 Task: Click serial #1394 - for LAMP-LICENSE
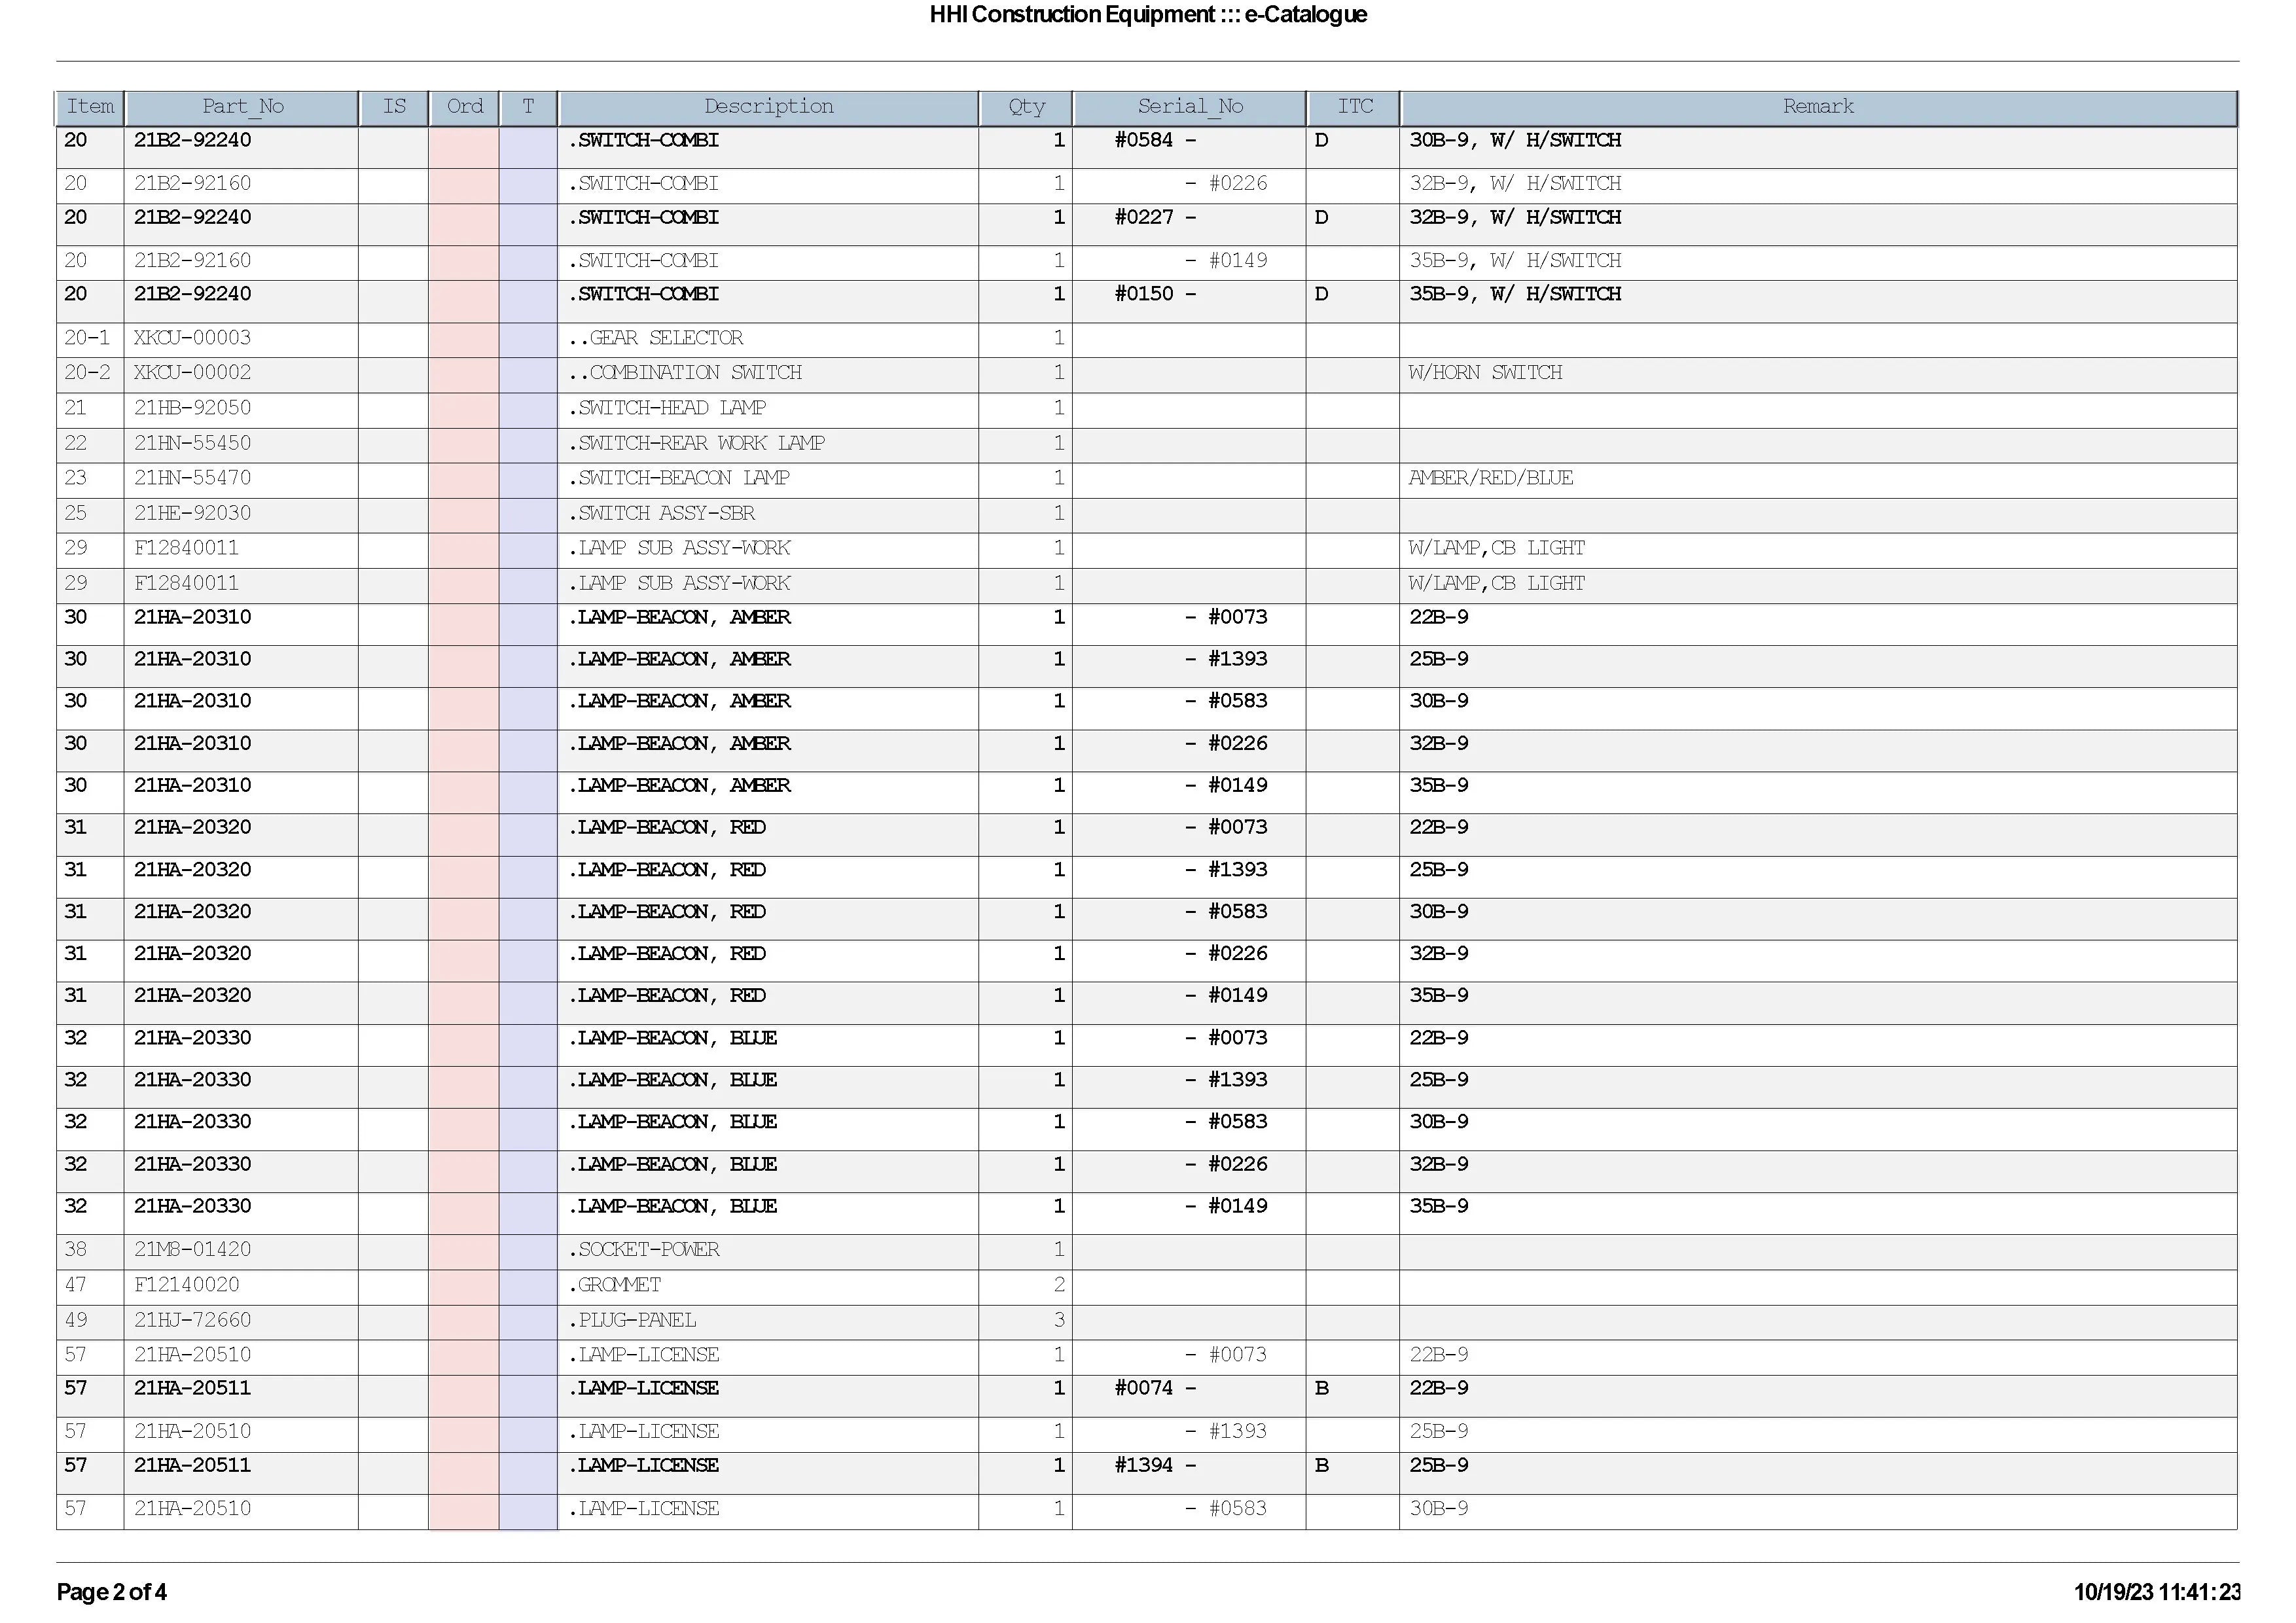pos(1155,1465)
